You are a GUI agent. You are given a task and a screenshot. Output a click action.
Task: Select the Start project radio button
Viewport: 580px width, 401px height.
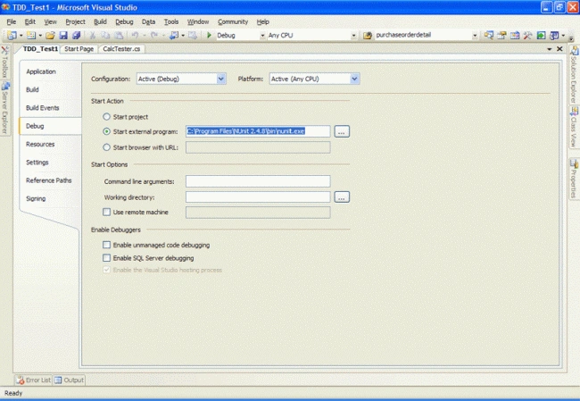(106, 117)
